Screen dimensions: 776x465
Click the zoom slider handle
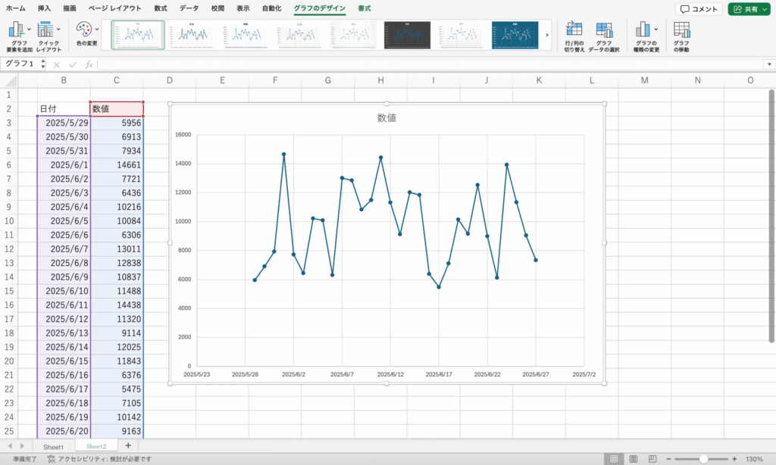[703, 459]
